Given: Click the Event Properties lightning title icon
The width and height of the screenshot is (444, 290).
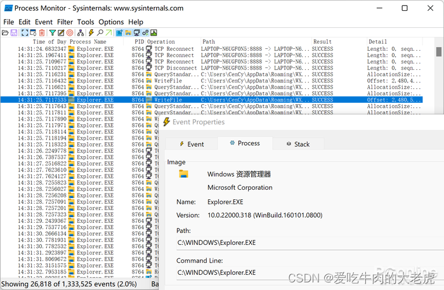Looking at the screenshot, I should (x=166, y=122).
